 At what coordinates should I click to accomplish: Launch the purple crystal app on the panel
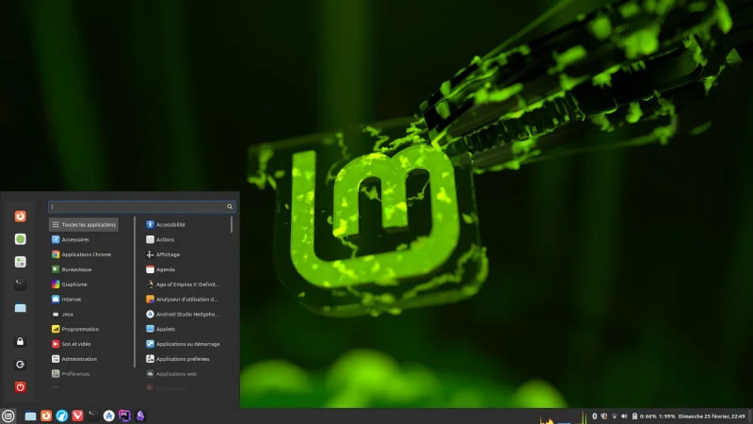pos(140,416)
